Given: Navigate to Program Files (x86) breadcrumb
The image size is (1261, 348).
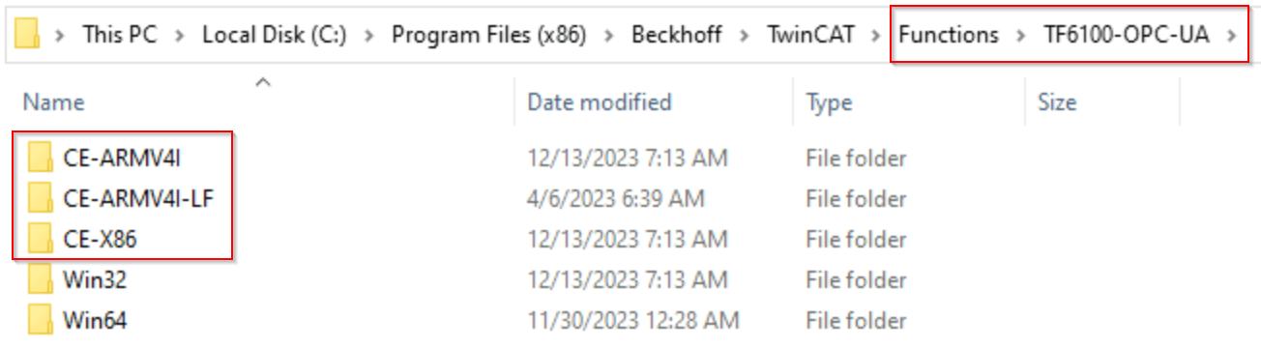Looking at the screenshot, I should coord(488,36).
